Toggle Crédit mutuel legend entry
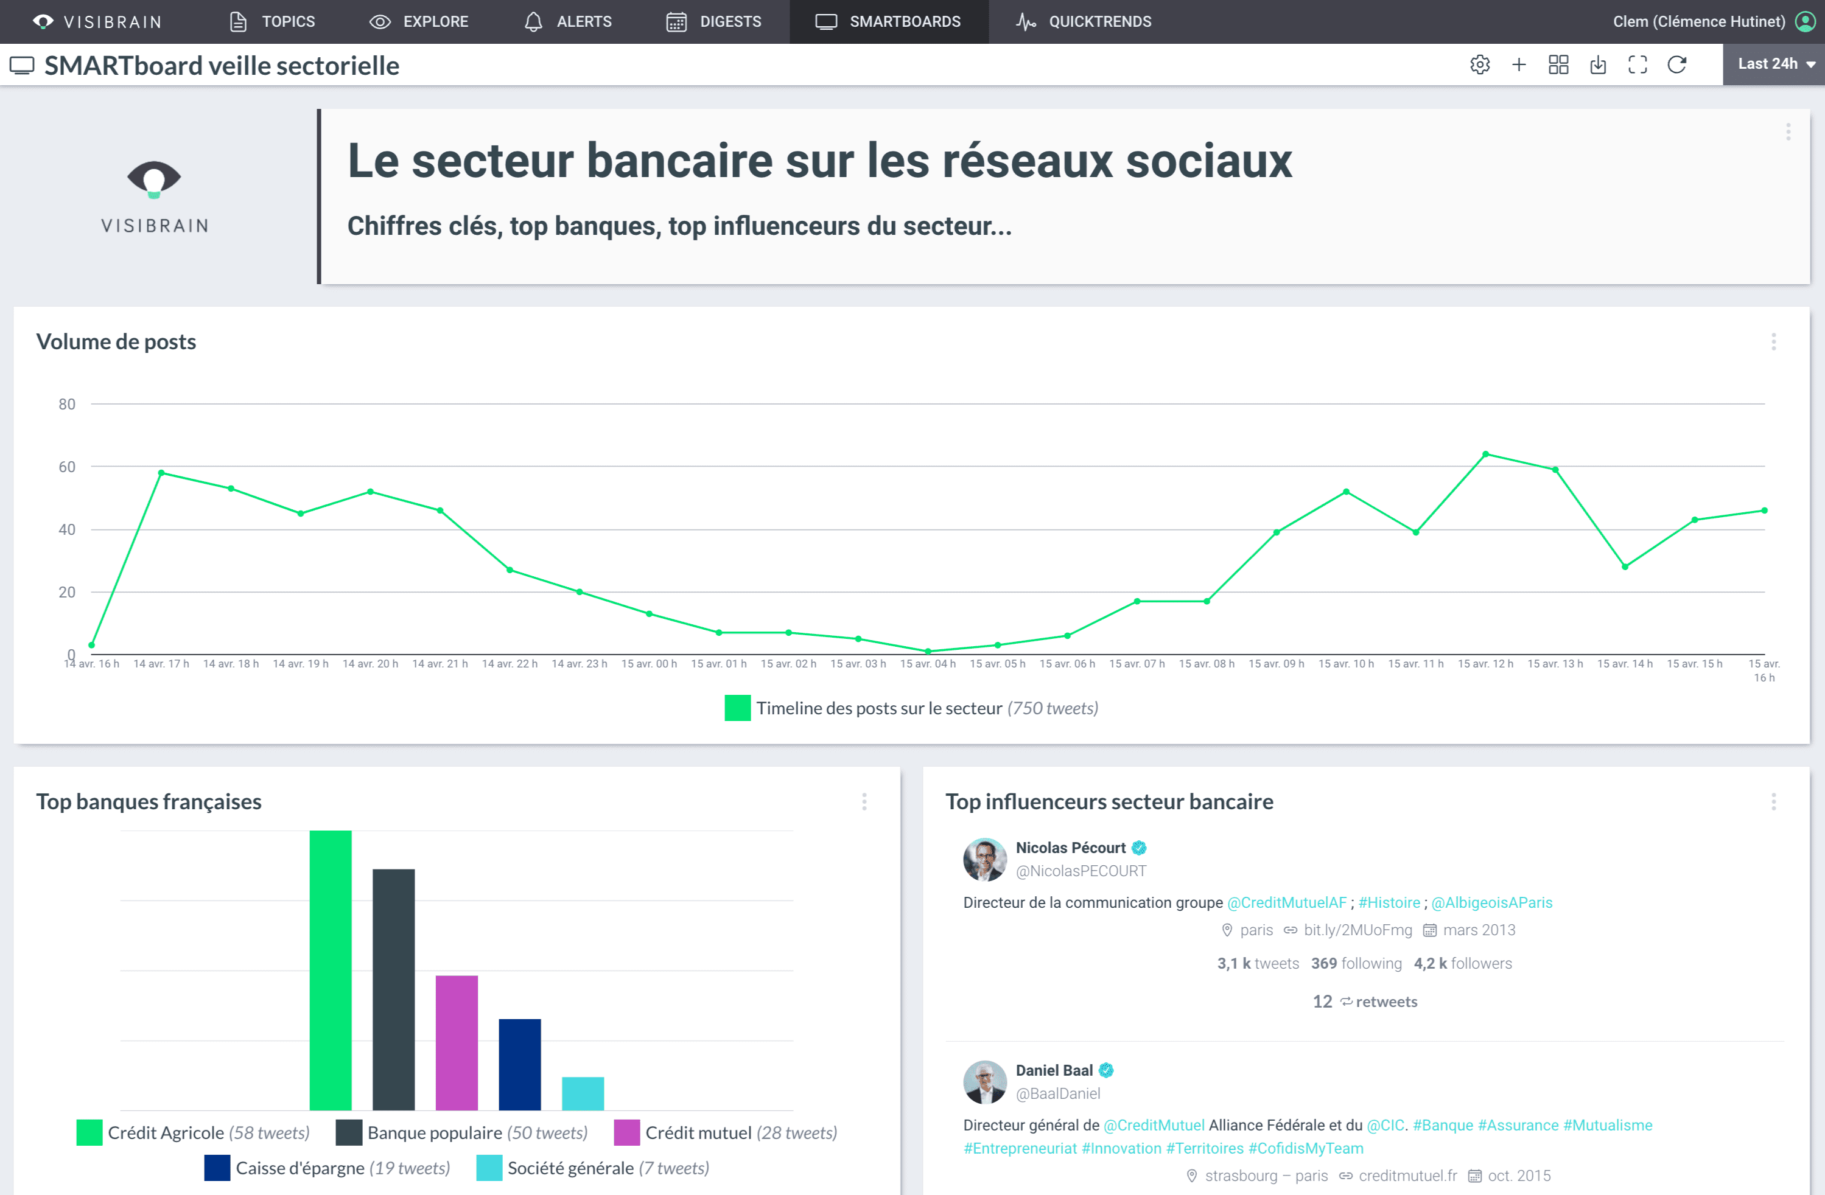Viewport: 1825px width, 1195px height. (x=726, y=1133)
